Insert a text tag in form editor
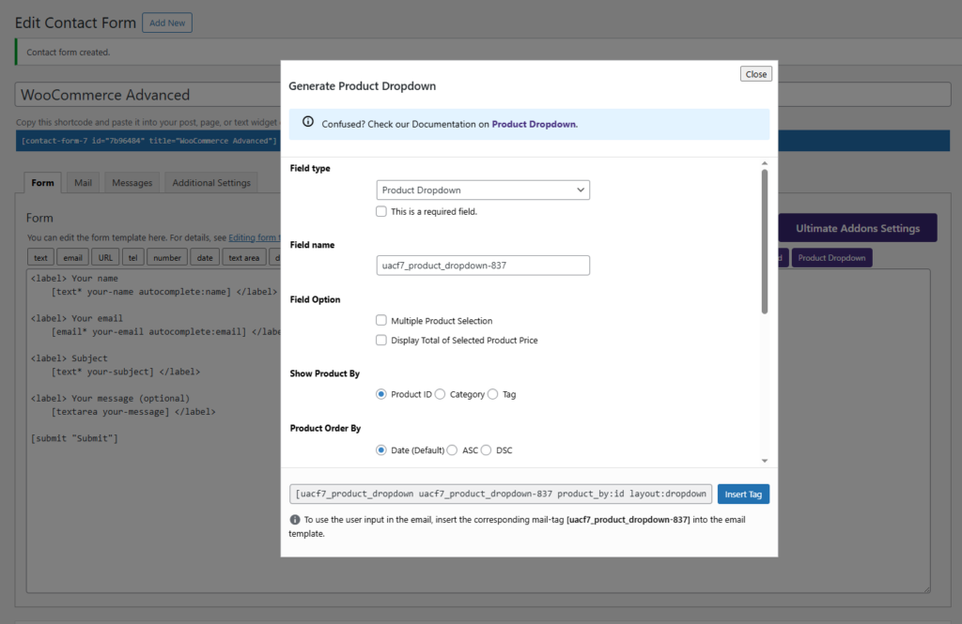This screenshot has height=624, width=962. [x=40, y=258]
